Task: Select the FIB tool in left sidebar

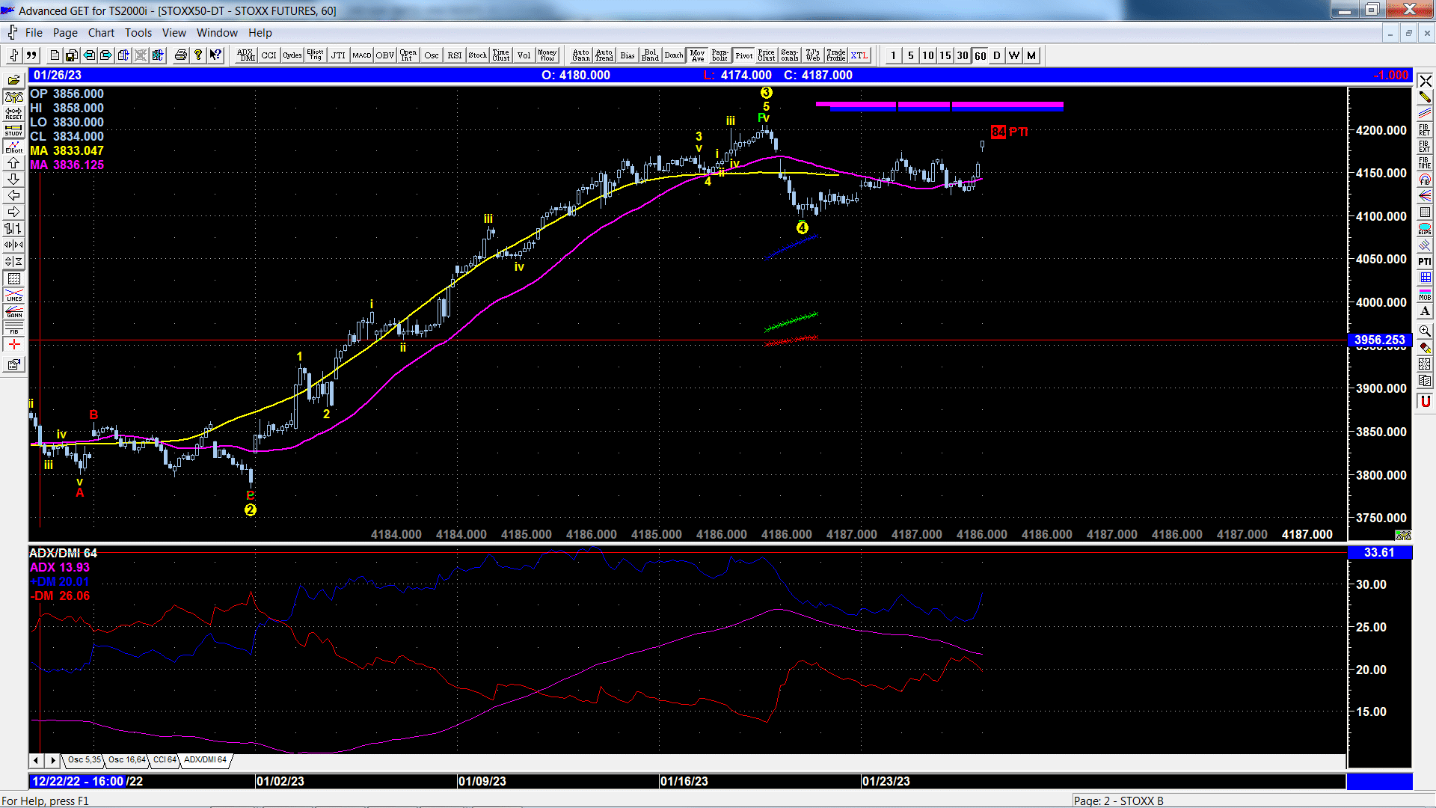Action: click(14, 328)
